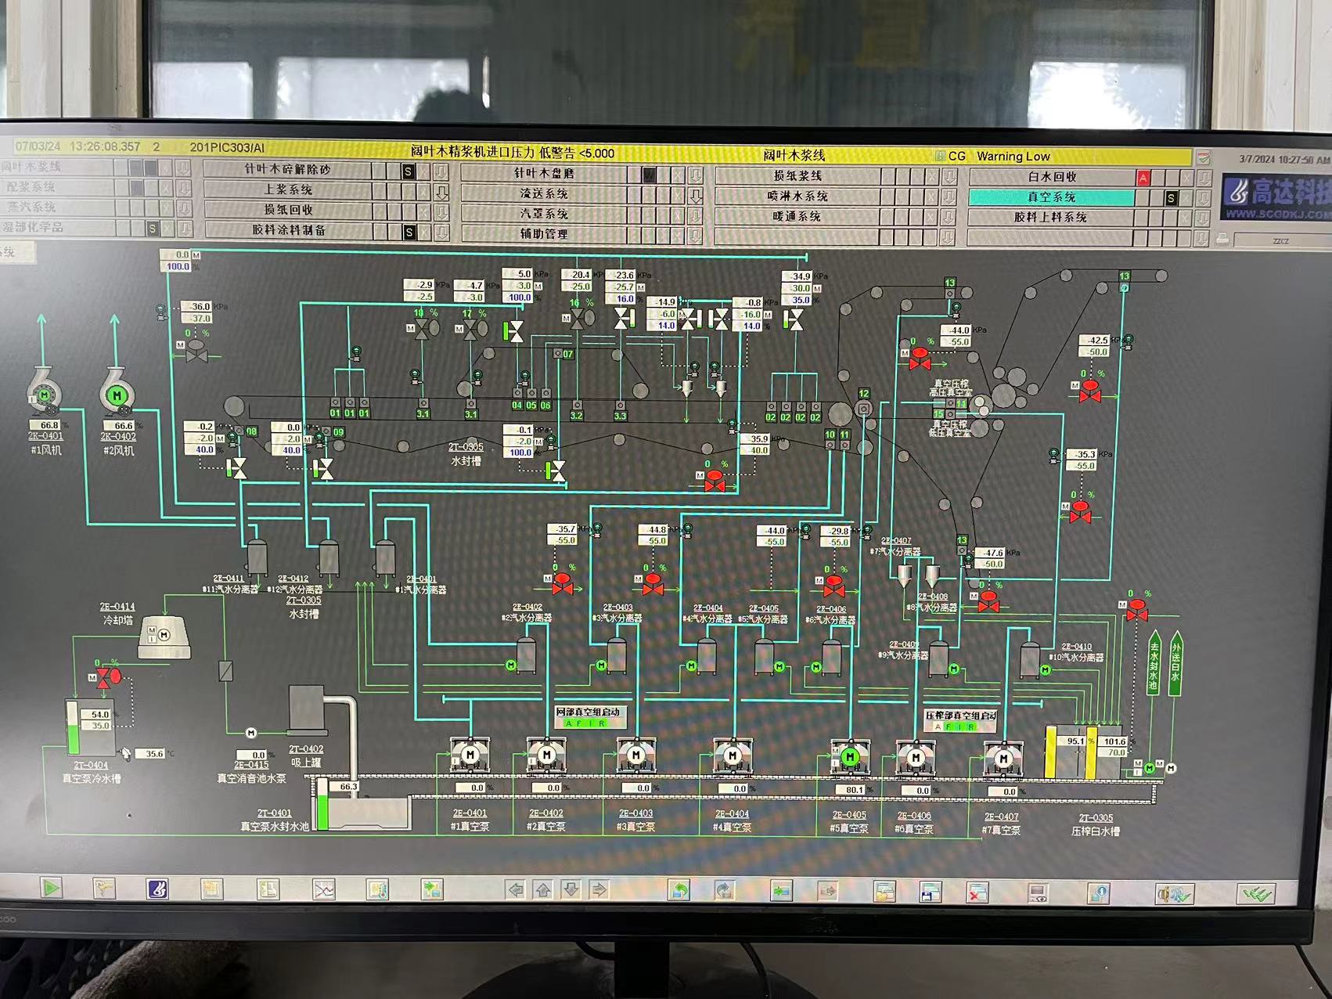Image resolution: width=1332 pixels, height=999 pixels.
Task: Open the down arrow beside 损纸浆线
Action: pyautogui.click(x=949, y=177)
